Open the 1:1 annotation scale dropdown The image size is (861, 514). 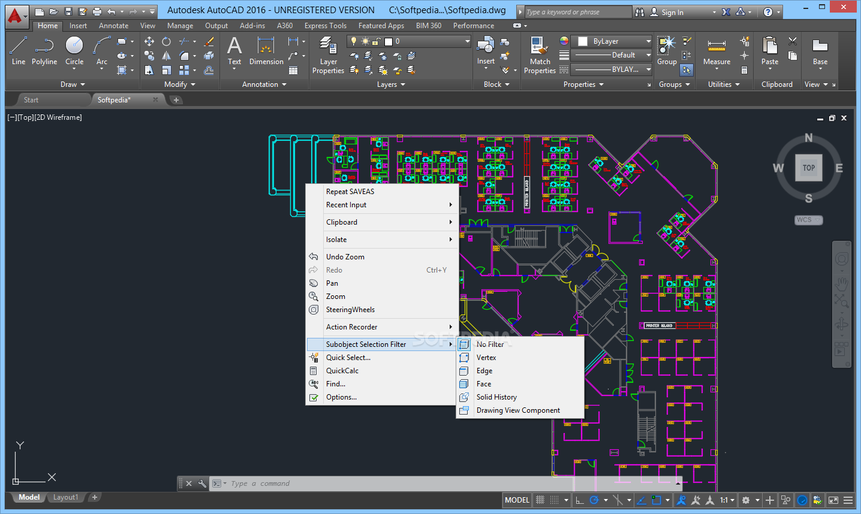[728, 500]
